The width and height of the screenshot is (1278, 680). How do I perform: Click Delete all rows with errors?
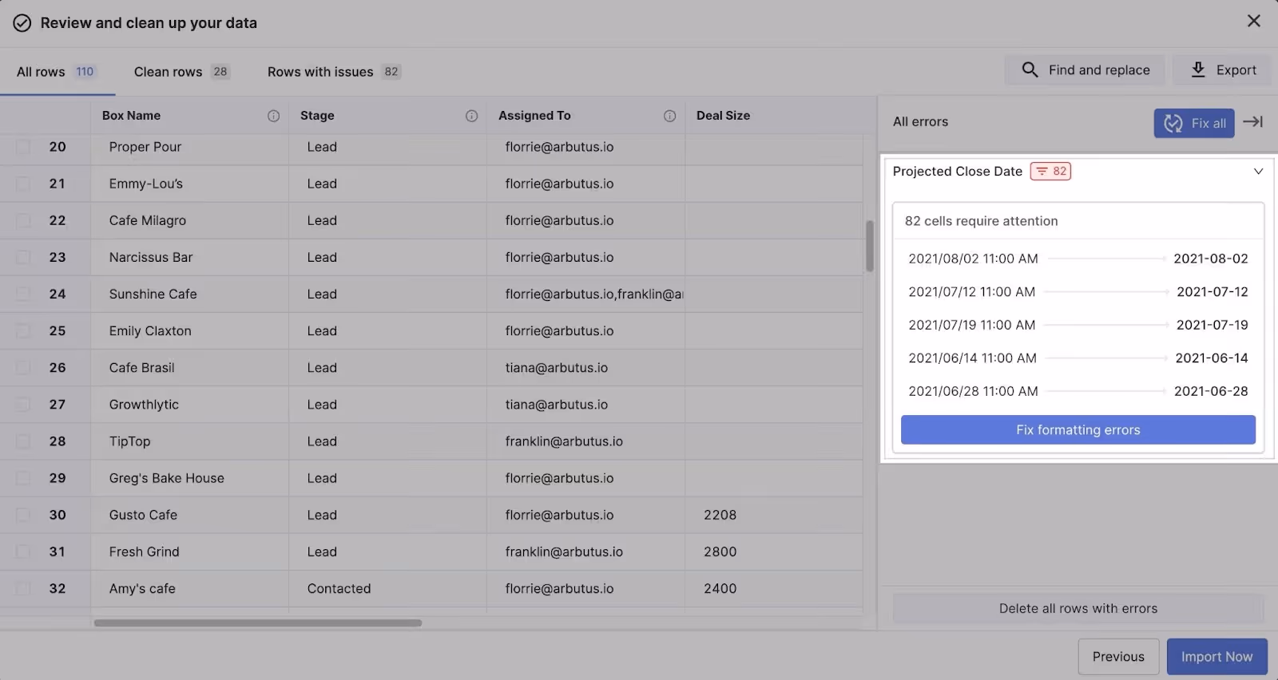1078,608
